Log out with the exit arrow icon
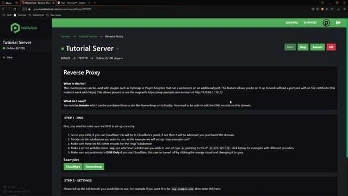348x196 pixels. click(x=338, y=22)
